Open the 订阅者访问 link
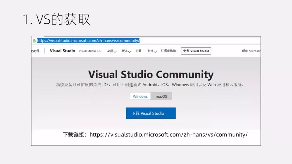Screen dimensions: 292x164 tap(168, 51)
